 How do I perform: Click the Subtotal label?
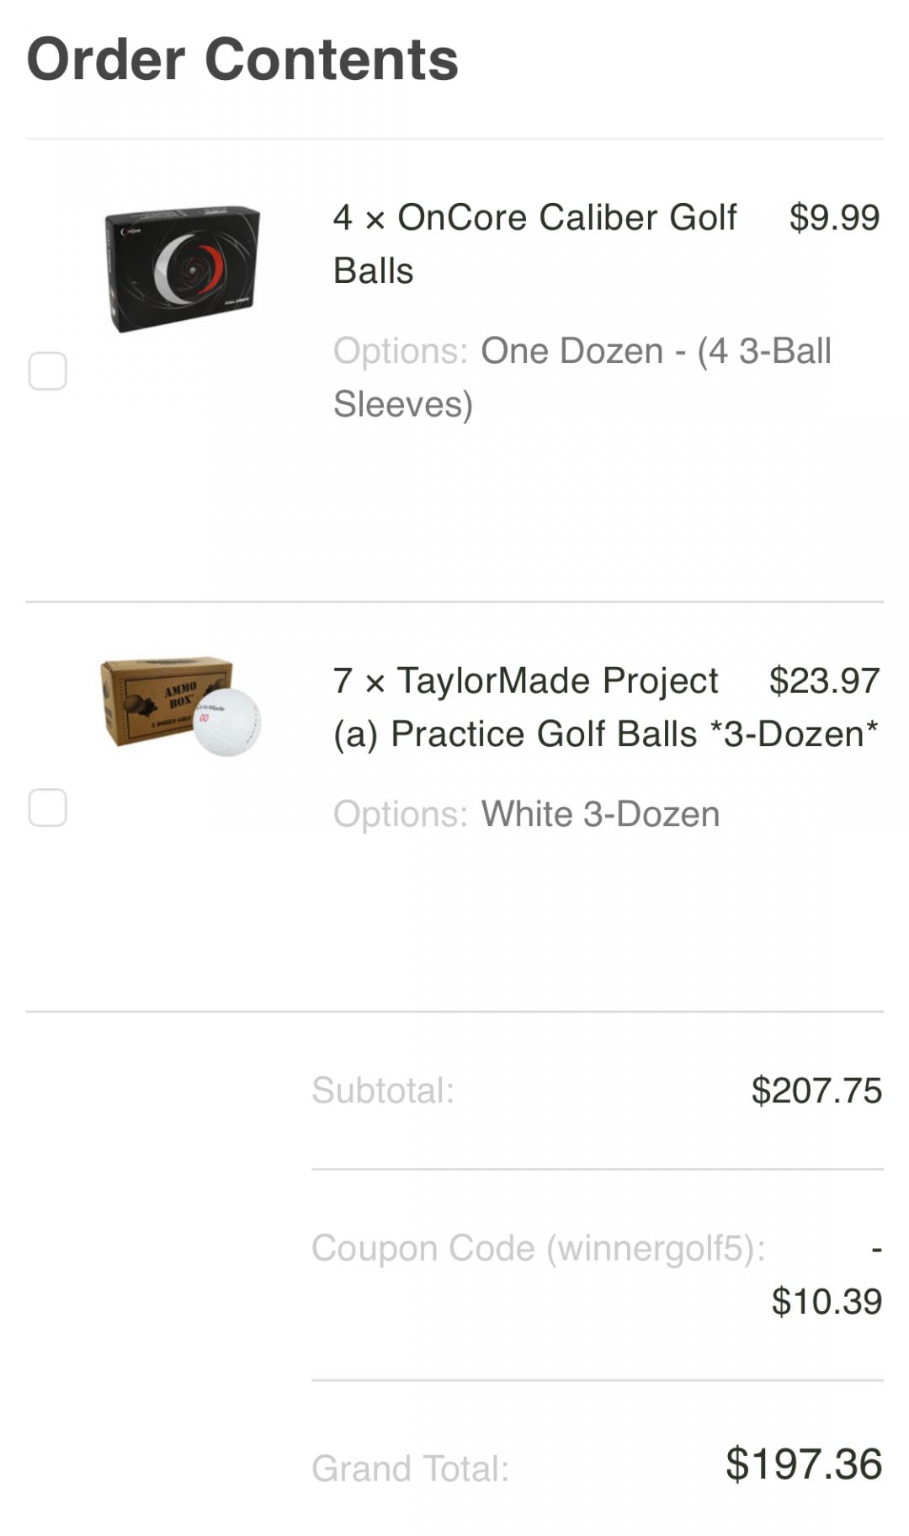click(383, 1091)
